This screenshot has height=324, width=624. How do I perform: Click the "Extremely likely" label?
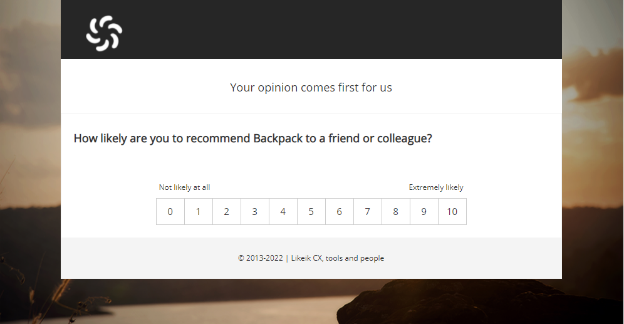pyautogui.click(x=436, y=187)
